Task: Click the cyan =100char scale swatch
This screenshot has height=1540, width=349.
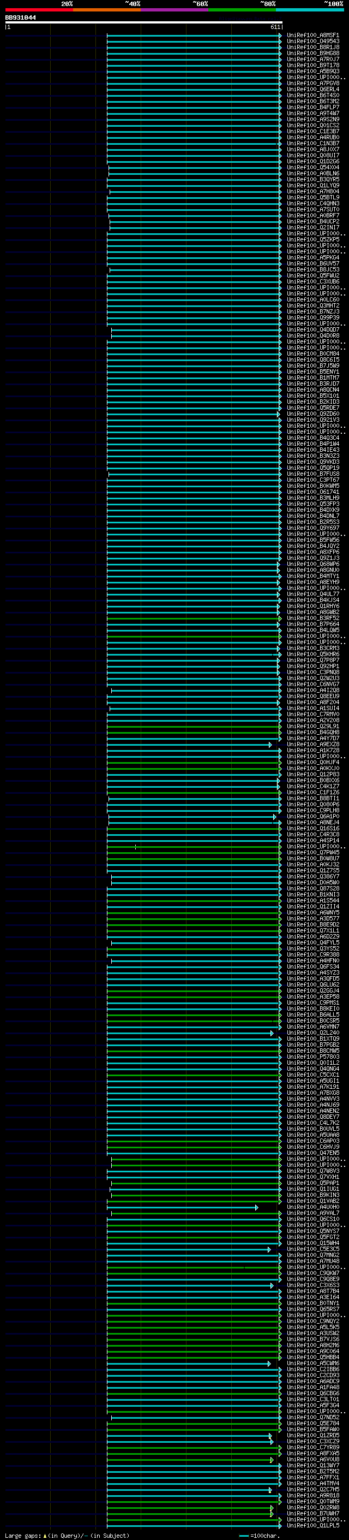Action: coord(244,1535)
